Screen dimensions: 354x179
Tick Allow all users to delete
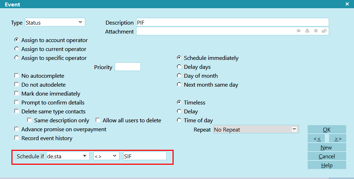[x=98, y=120]
